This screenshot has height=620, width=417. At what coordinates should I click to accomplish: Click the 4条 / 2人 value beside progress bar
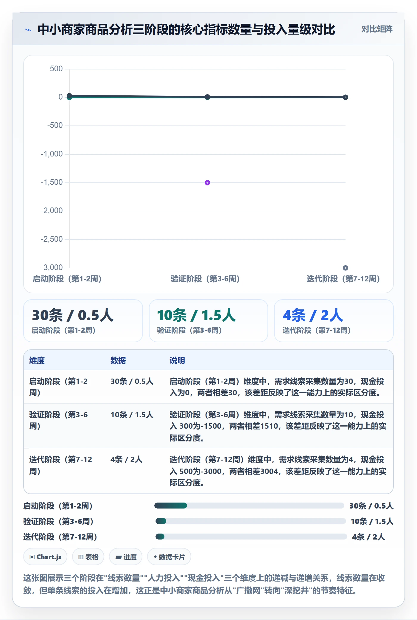click(x=368, y=537)
